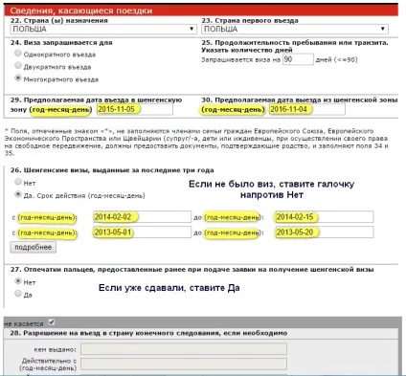Viewport: 406px width, 376px height.
Task: Click the label '24. Виза запрашивается для'
Action: [x=61, y=43]
